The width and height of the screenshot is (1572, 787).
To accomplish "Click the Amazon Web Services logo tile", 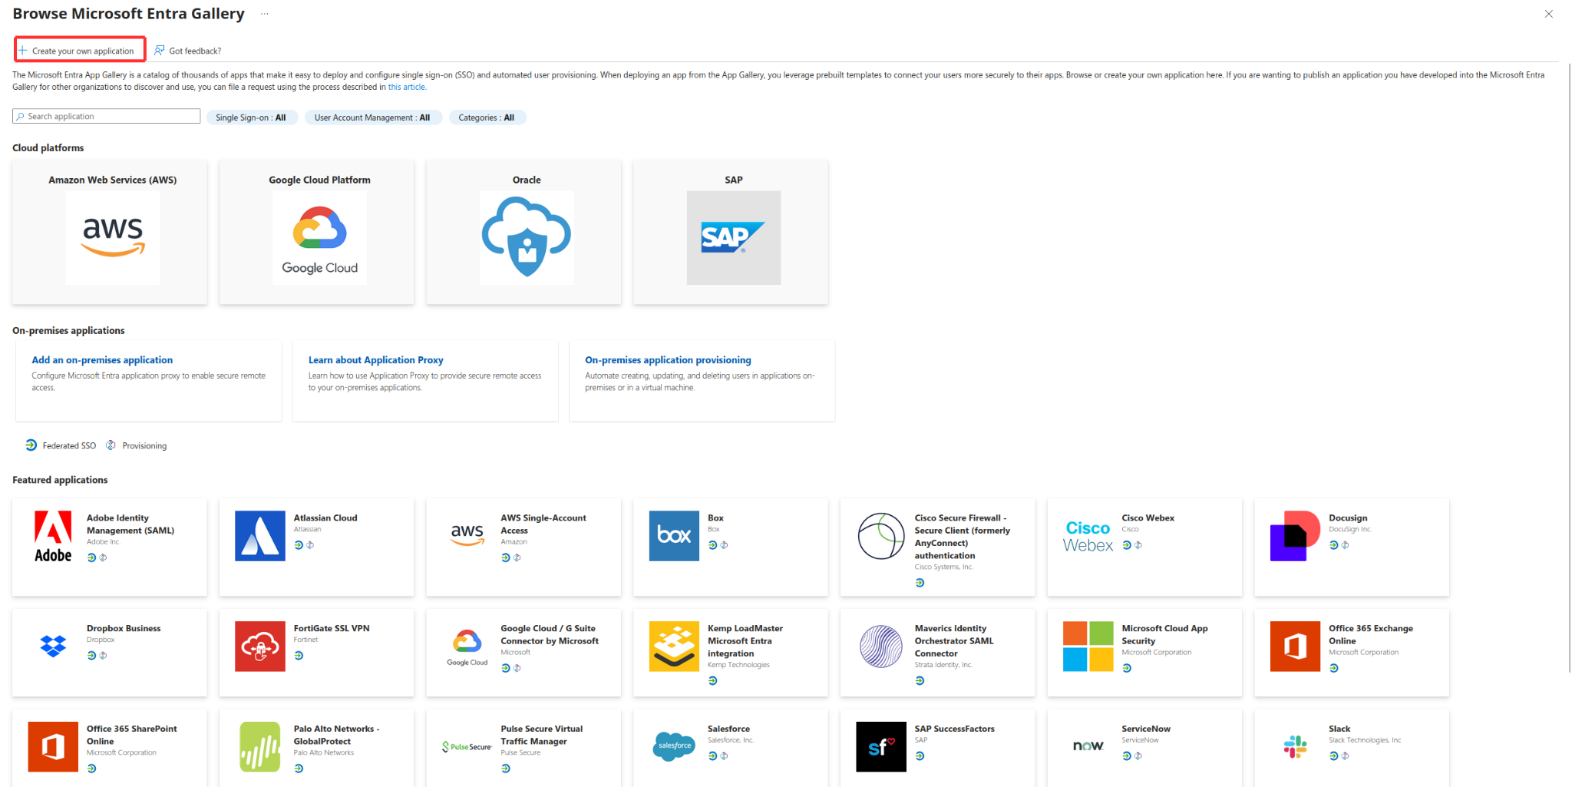I will 113,238.
